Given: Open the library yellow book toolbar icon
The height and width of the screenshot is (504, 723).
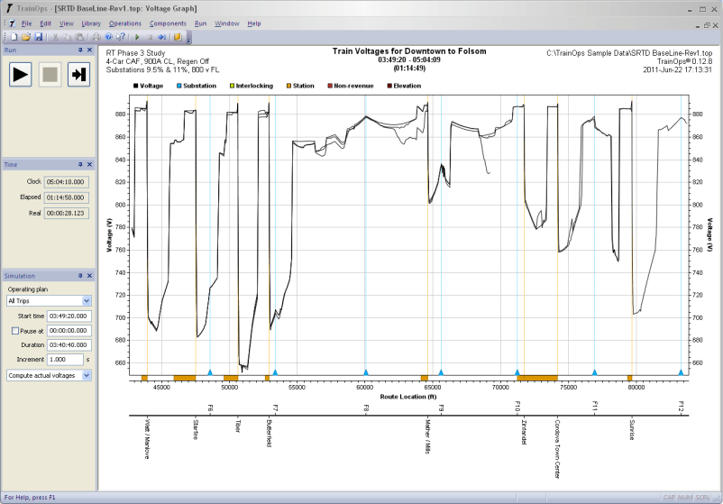Looking at the screenshot, I should (178, 37).
